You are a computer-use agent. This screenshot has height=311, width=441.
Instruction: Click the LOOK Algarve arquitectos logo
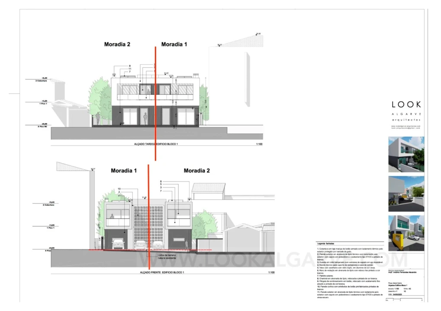[406, 111]
